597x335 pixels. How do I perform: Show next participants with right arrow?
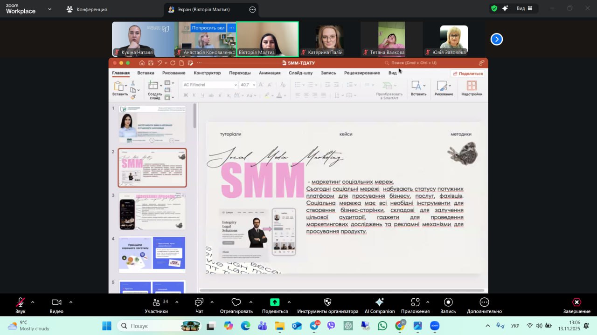496,40
